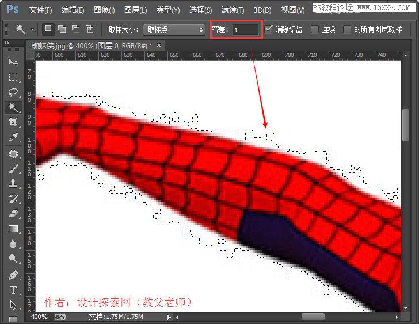Click the horizontal scrollbar thumb
The image size is (419, 324).
313,317
